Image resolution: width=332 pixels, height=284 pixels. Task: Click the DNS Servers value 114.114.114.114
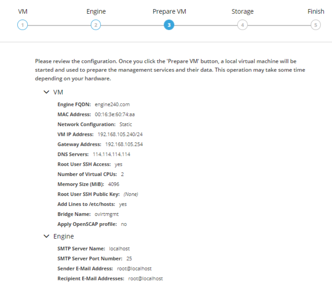pos(111,155)
